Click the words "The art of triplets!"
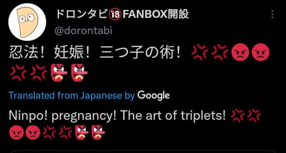Screen dimensions: 286x153 [173, 116]
